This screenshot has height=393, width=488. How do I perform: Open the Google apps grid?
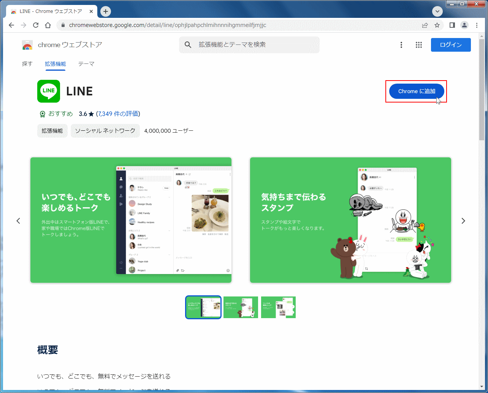tap(419, 45)
